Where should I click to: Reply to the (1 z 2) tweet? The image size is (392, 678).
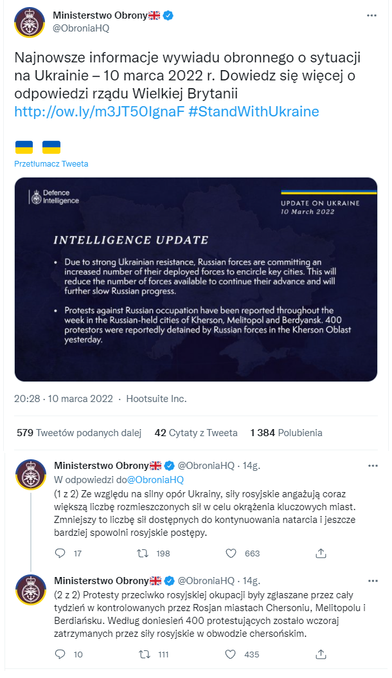pyautogui.click(x=60, y=553)
